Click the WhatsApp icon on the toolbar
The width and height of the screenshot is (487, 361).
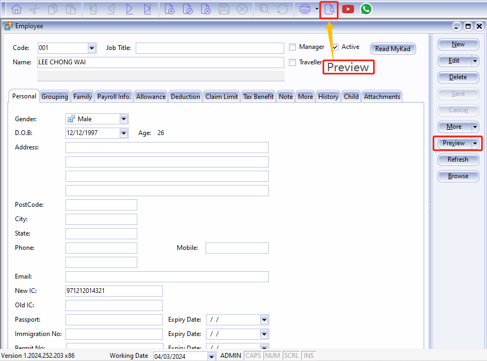click(x=366, y=9)
